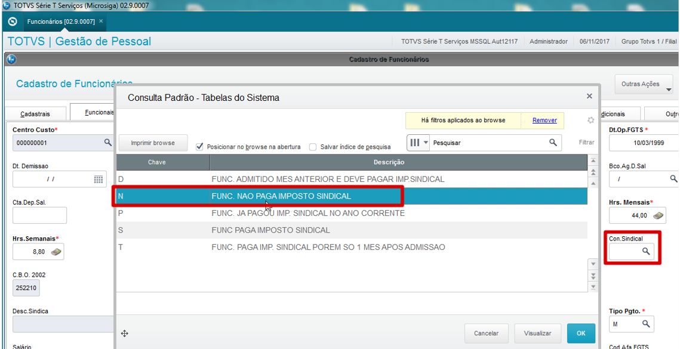
Task: Click the magnifier icon in Centro Custo field
Action: tap(107, 142)
